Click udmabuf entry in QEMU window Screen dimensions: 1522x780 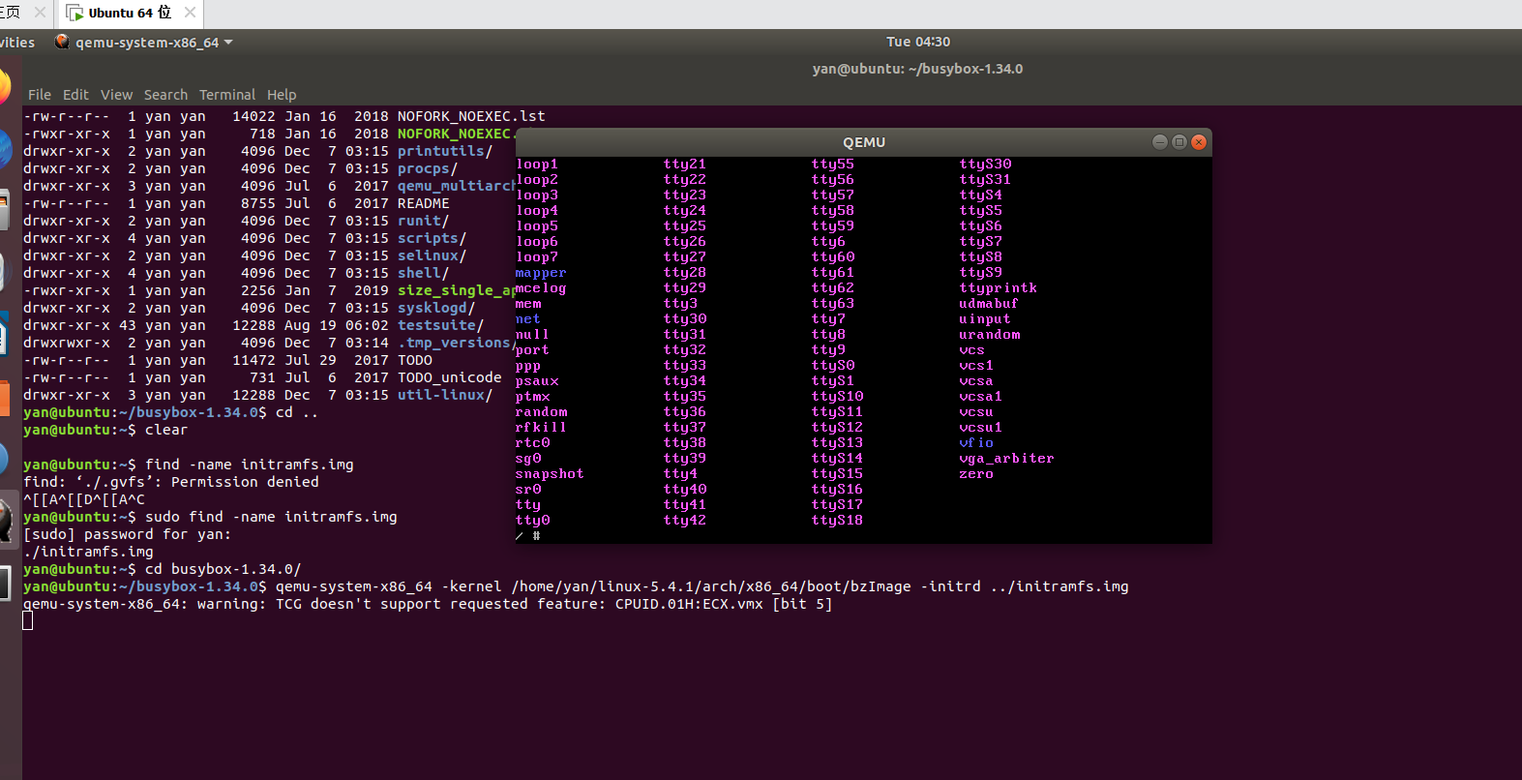point(989,303)
